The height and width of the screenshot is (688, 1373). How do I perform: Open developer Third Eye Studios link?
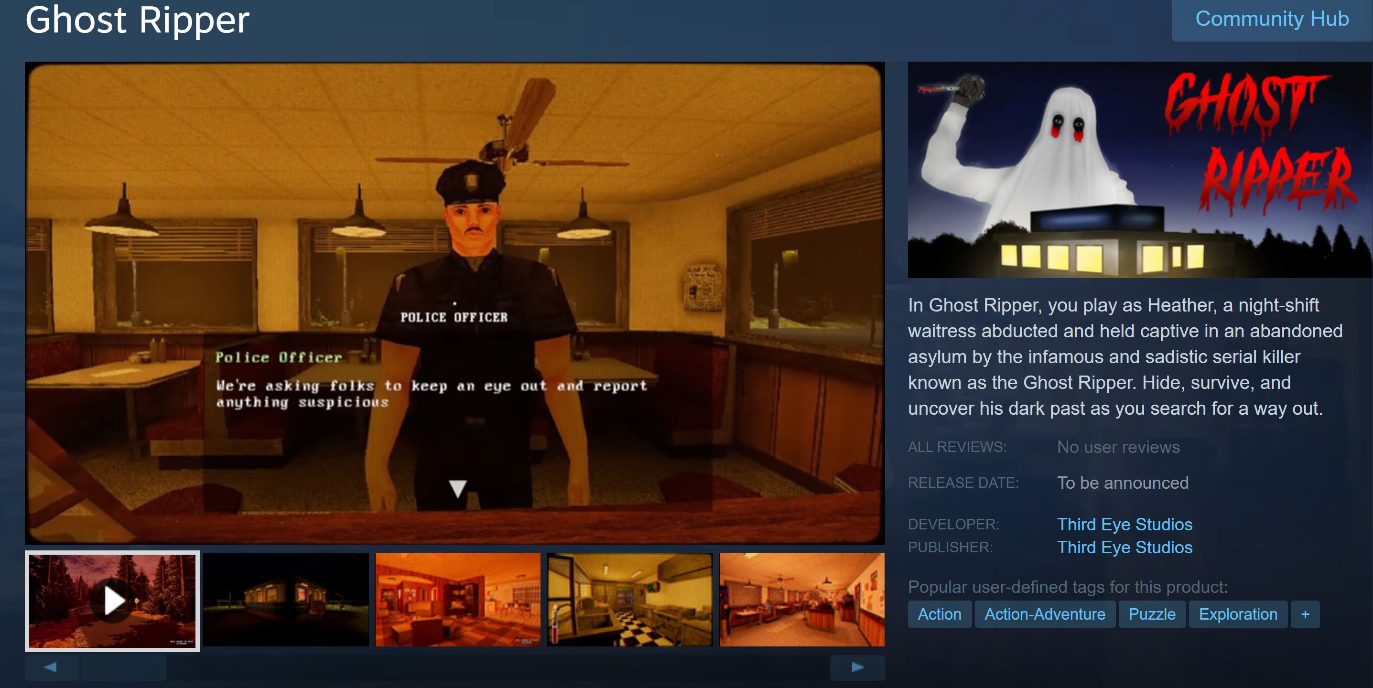pyautogui.click(x=1124, y=525)
